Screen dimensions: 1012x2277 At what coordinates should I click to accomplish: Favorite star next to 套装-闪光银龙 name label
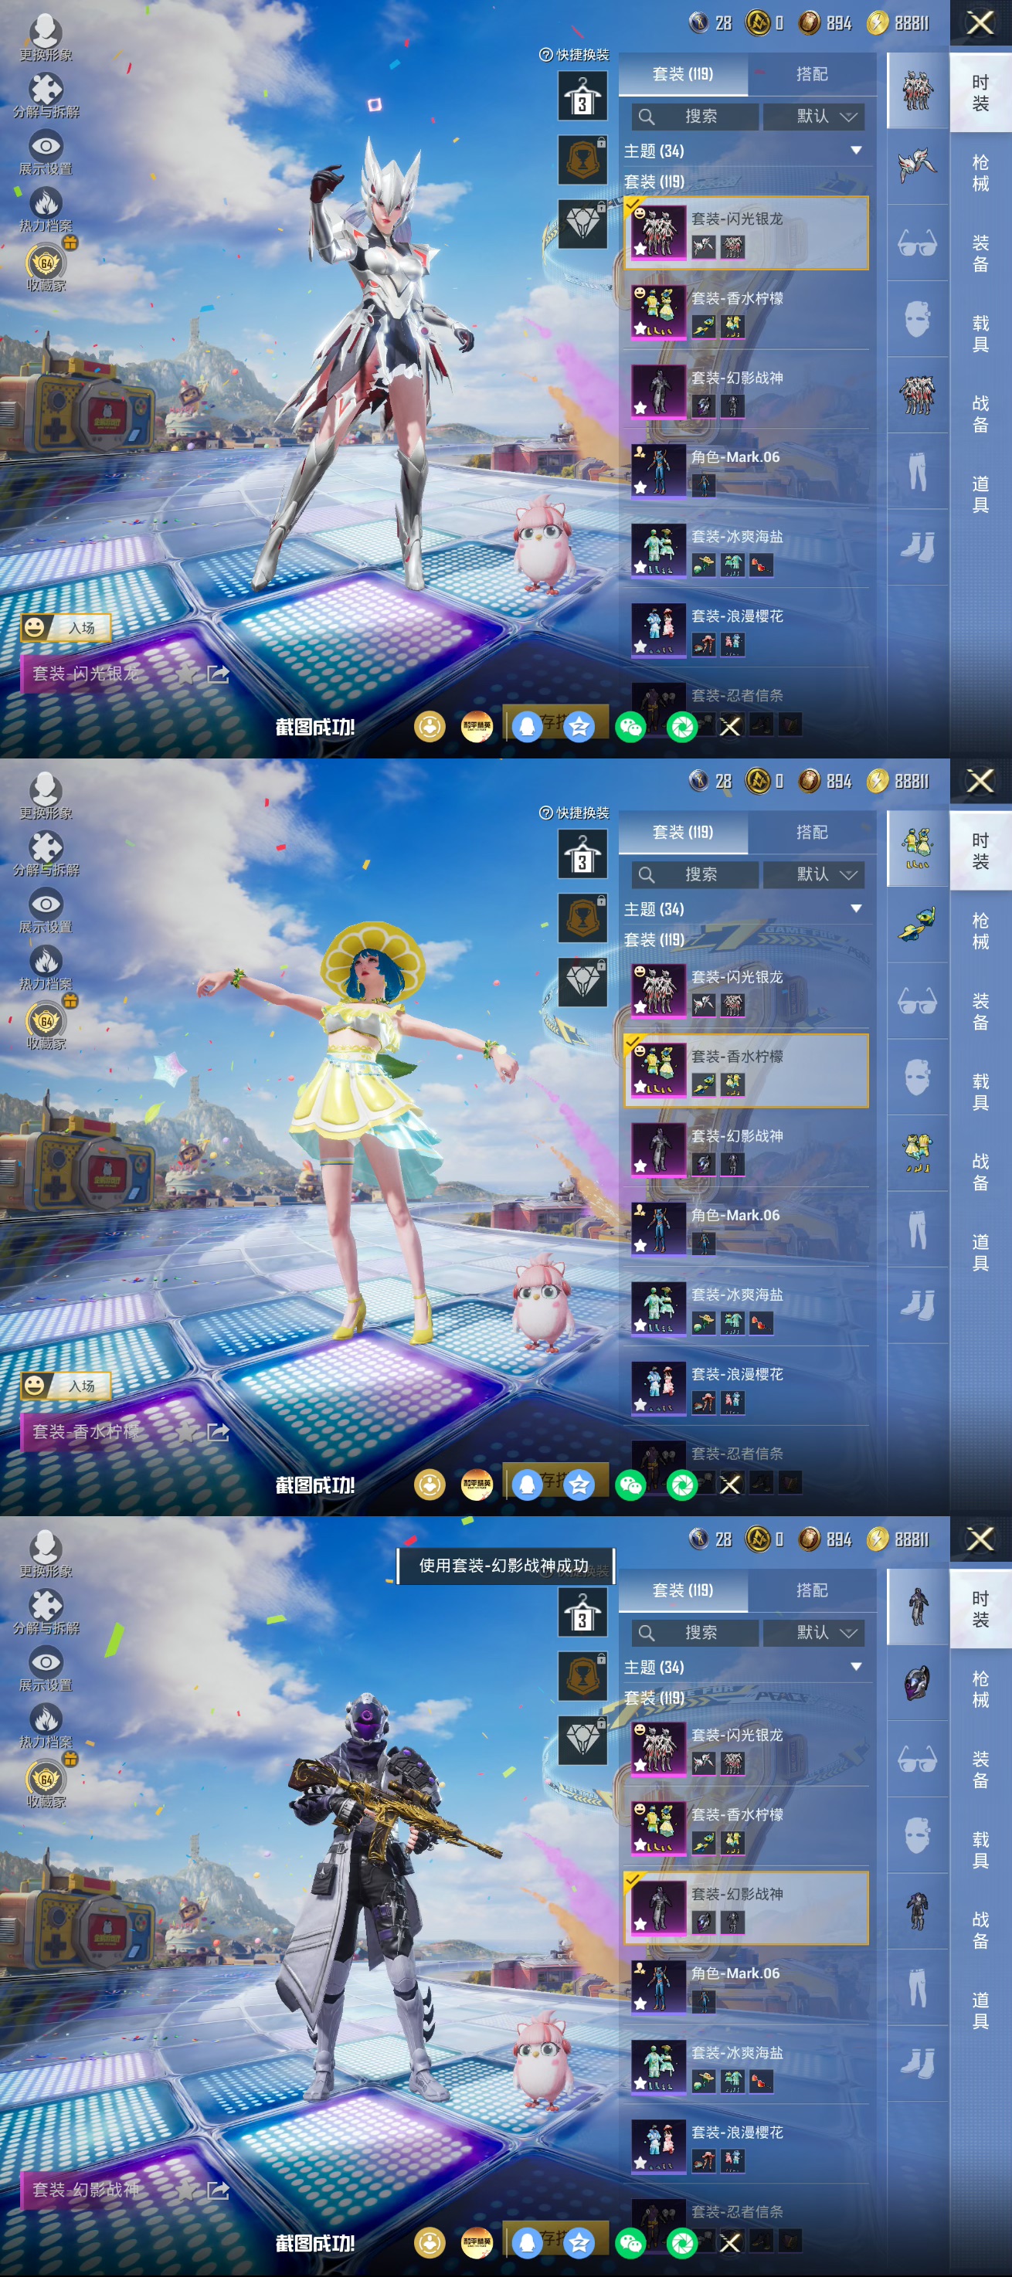(185, 675)
